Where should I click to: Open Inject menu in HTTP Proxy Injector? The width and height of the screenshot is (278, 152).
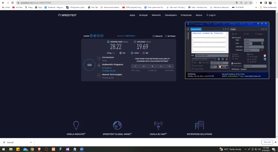click(x=216, y=24)
